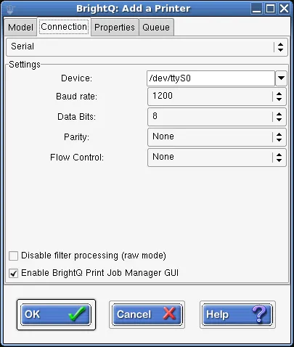Confirm with the OK button
The width and height of the screenshot is (294, 347).
click(x=56, y=314)
